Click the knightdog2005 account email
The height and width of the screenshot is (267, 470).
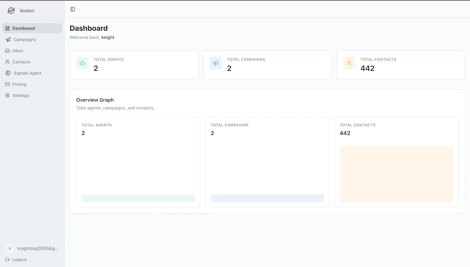click(38, 248)
